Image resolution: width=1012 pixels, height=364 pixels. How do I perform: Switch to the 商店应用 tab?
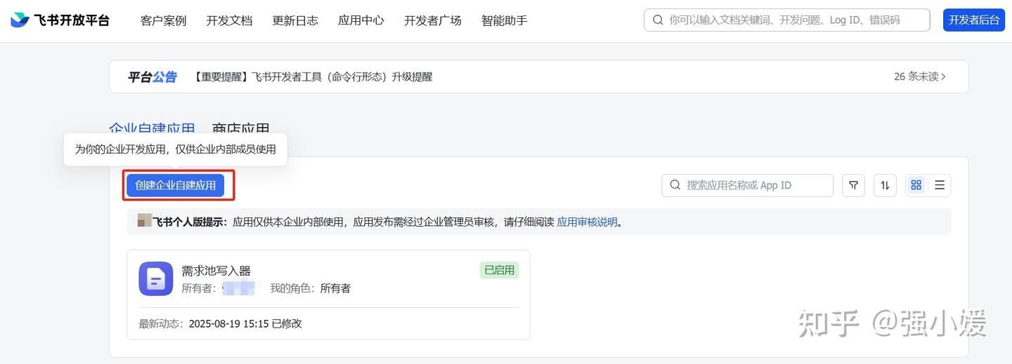241,129
